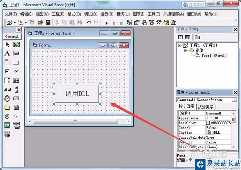Select the Line control tool
Screen dimensions: 241x170
coord(16,116)
